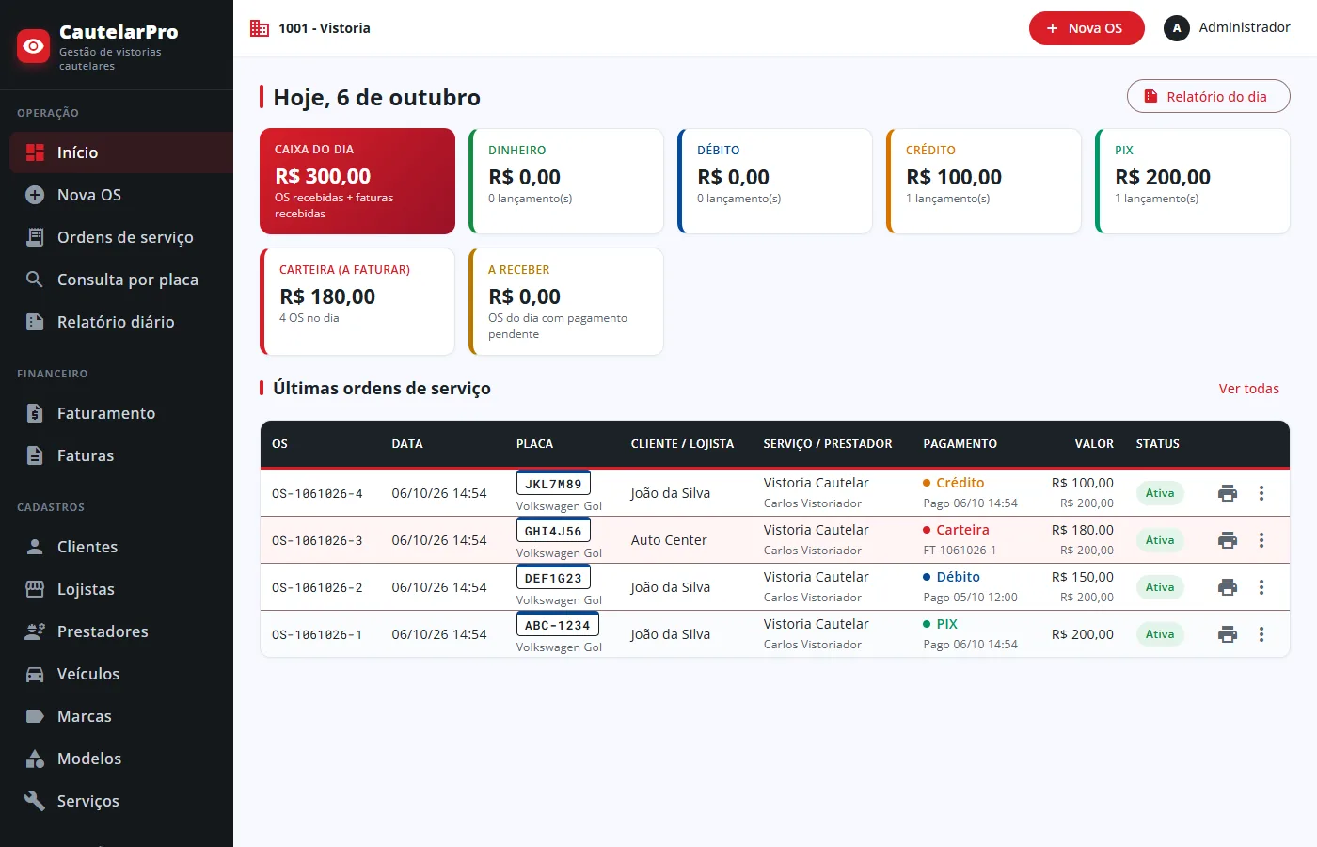1317x847 pixels.
Task: Open Relatório do dia report
Action: pos(1208,96)
